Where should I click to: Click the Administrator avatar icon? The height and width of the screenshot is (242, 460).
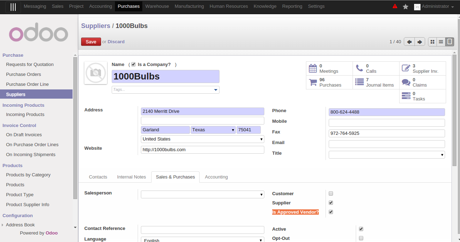pos(417,7)
